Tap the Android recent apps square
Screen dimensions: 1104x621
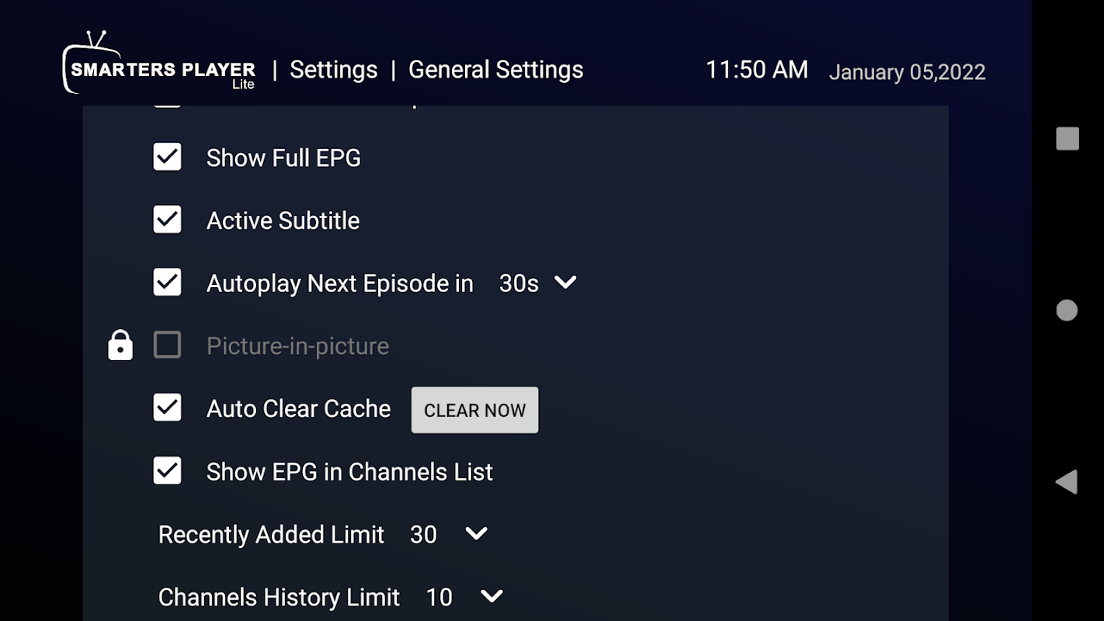pyautogui.click(x=1068, y=139)
